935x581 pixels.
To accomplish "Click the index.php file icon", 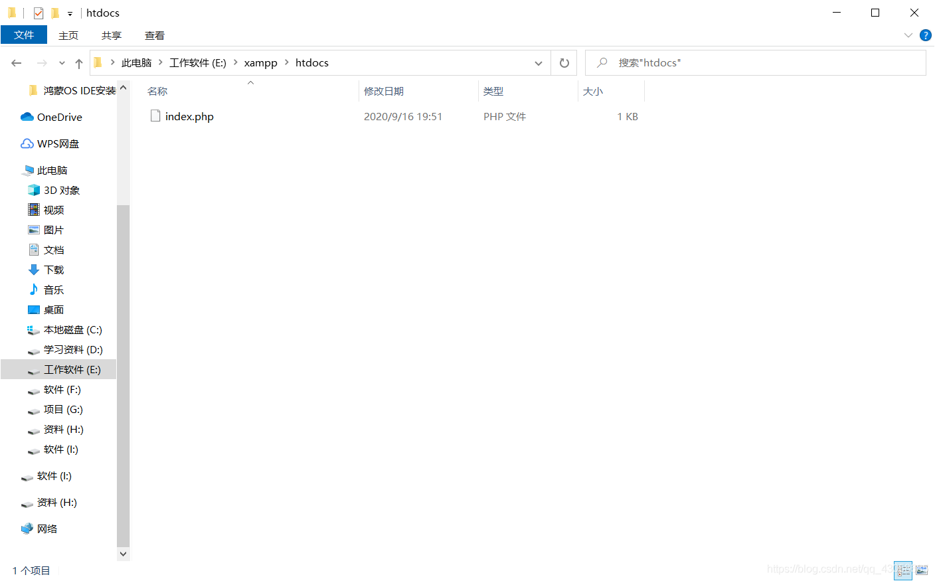I will point(155,116).
